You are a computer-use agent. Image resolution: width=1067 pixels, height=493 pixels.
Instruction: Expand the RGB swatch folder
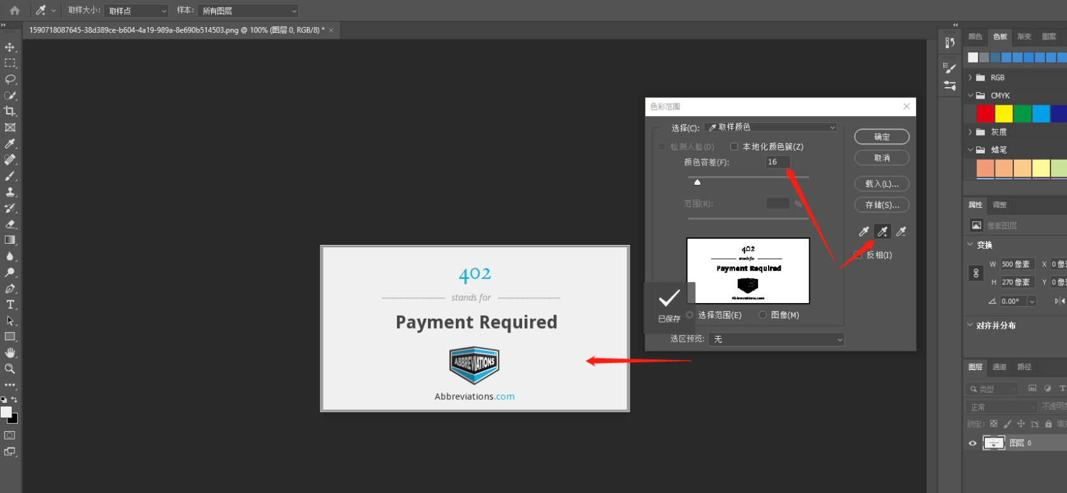point(970,78)
